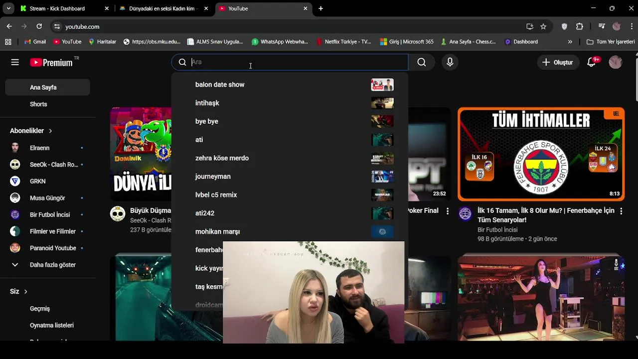This screenshot has height=359, width=638.
Task: Open Filmler ve Filimler channel
Action: pos(47,231)
